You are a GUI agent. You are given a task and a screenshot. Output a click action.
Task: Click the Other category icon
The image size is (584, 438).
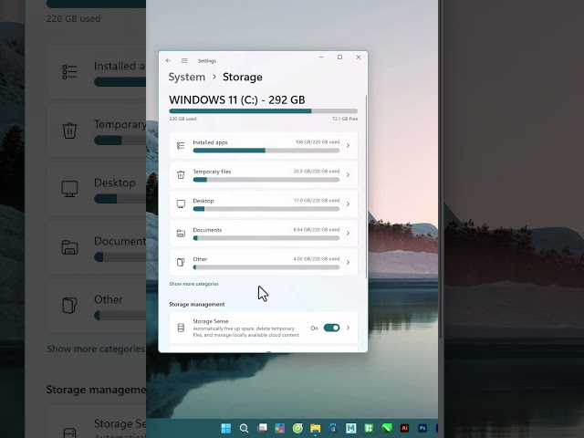(x=181, y=262)
